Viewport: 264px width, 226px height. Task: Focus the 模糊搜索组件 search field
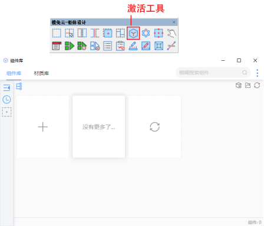tap(213, 73)
